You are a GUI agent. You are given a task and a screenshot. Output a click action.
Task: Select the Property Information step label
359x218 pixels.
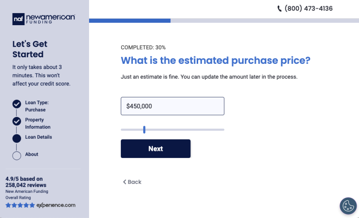(x=38, y=123)
